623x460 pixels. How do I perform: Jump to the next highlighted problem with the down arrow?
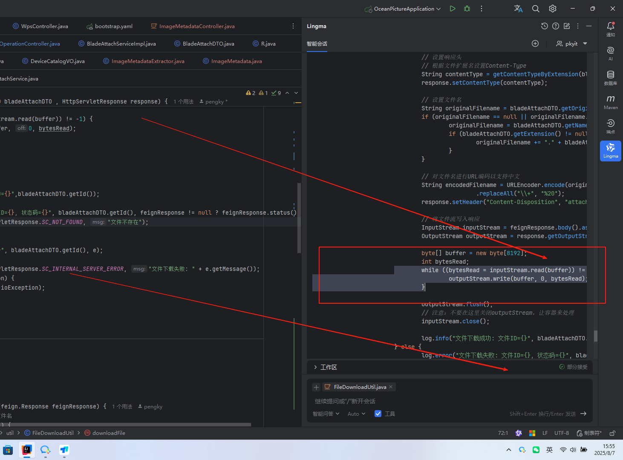click(x=296, y=93)
